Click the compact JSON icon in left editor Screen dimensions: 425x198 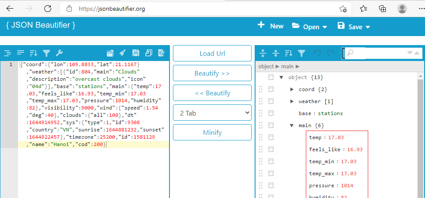[20, 53]
